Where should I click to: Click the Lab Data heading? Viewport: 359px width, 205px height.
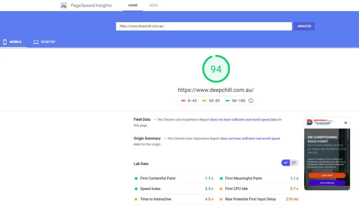point(141,164)
